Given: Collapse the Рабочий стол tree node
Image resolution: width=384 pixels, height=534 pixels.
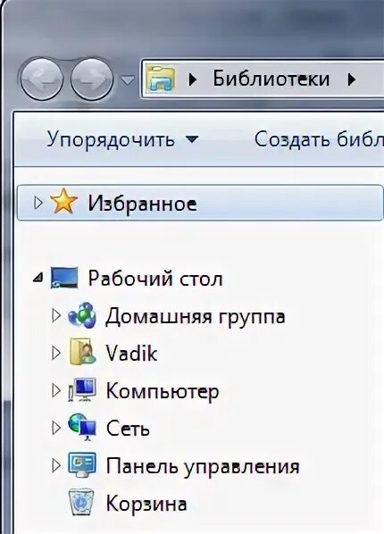Looking at the screenshot, I should coord(38,279).
